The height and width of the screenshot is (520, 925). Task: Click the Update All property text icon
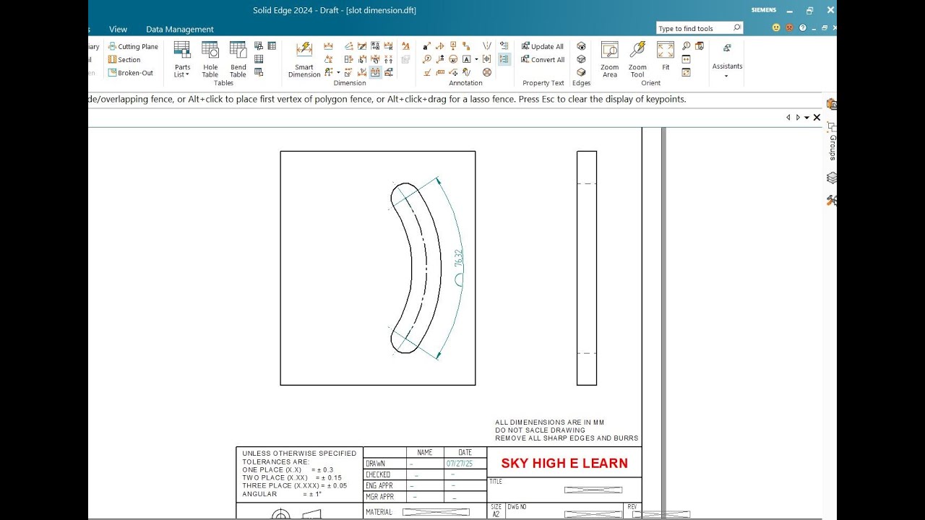pos(543,45)
